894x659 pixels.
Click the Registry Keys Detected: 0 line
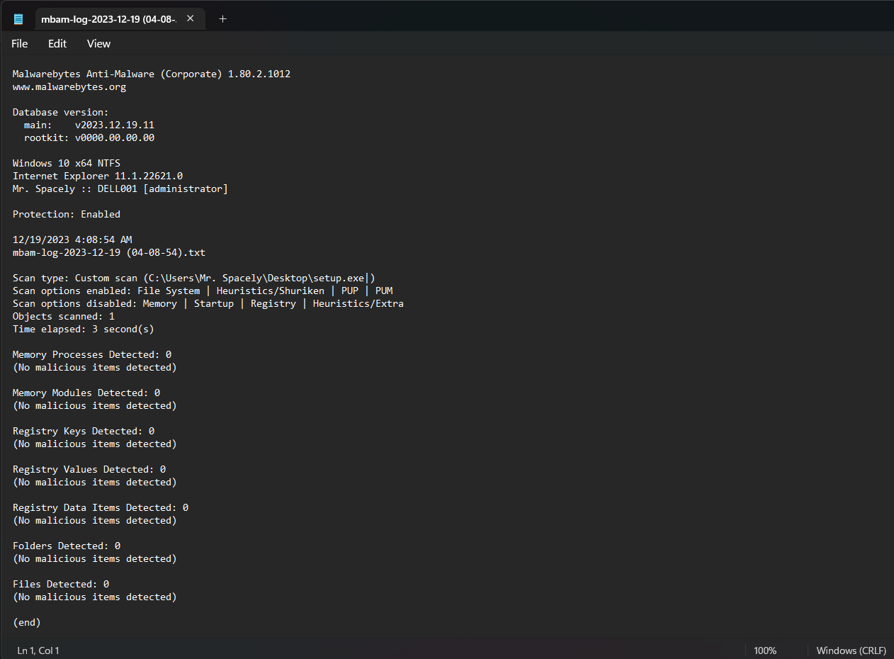[84, 431]
